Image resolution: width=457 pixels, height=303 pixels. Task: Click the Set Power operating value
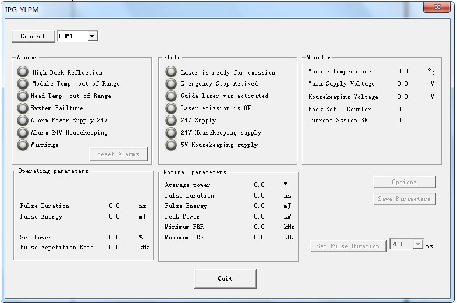[x=115, y=237]
